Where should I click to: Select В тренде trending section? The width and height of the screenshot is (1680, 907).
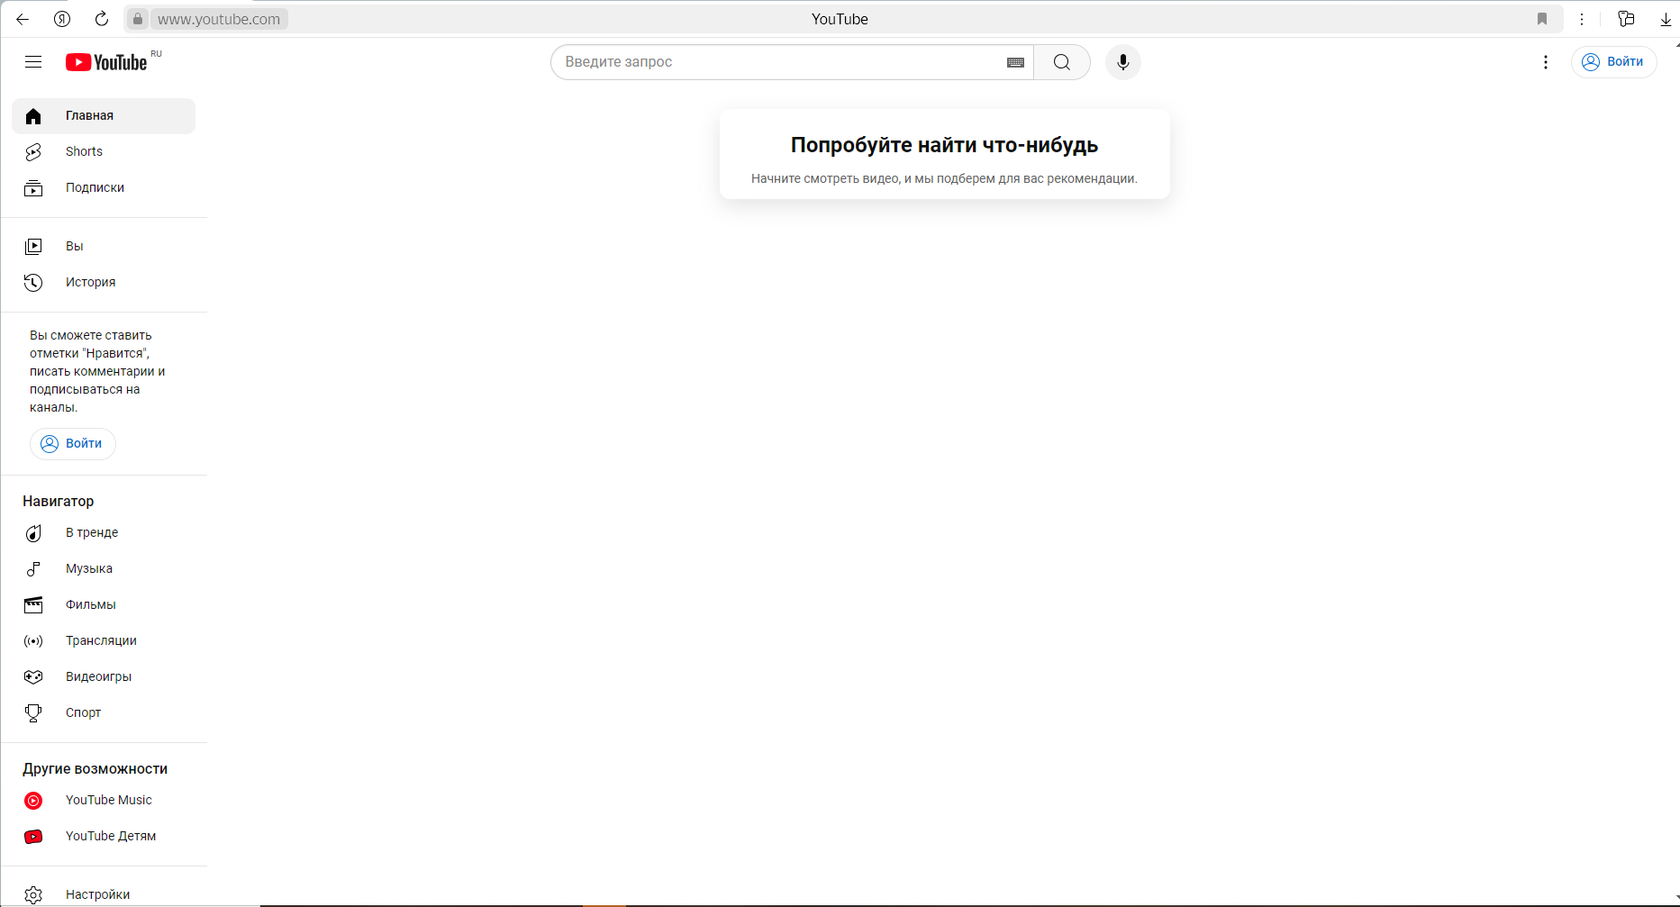[91, 532]
